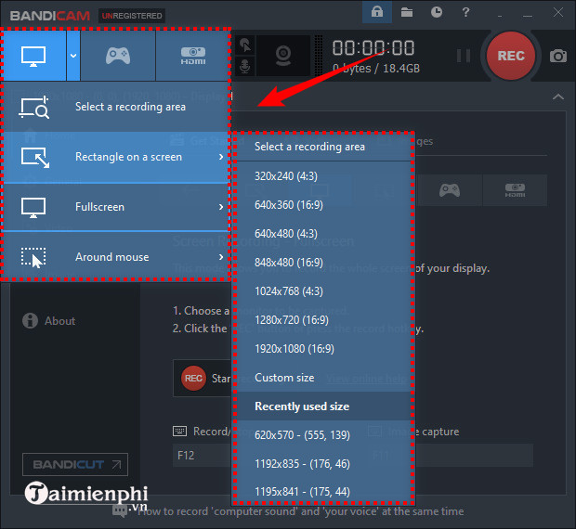The image size is (576, 529).
Task: Choose 320x240 (4:3) size
Action: coord(323,176)
